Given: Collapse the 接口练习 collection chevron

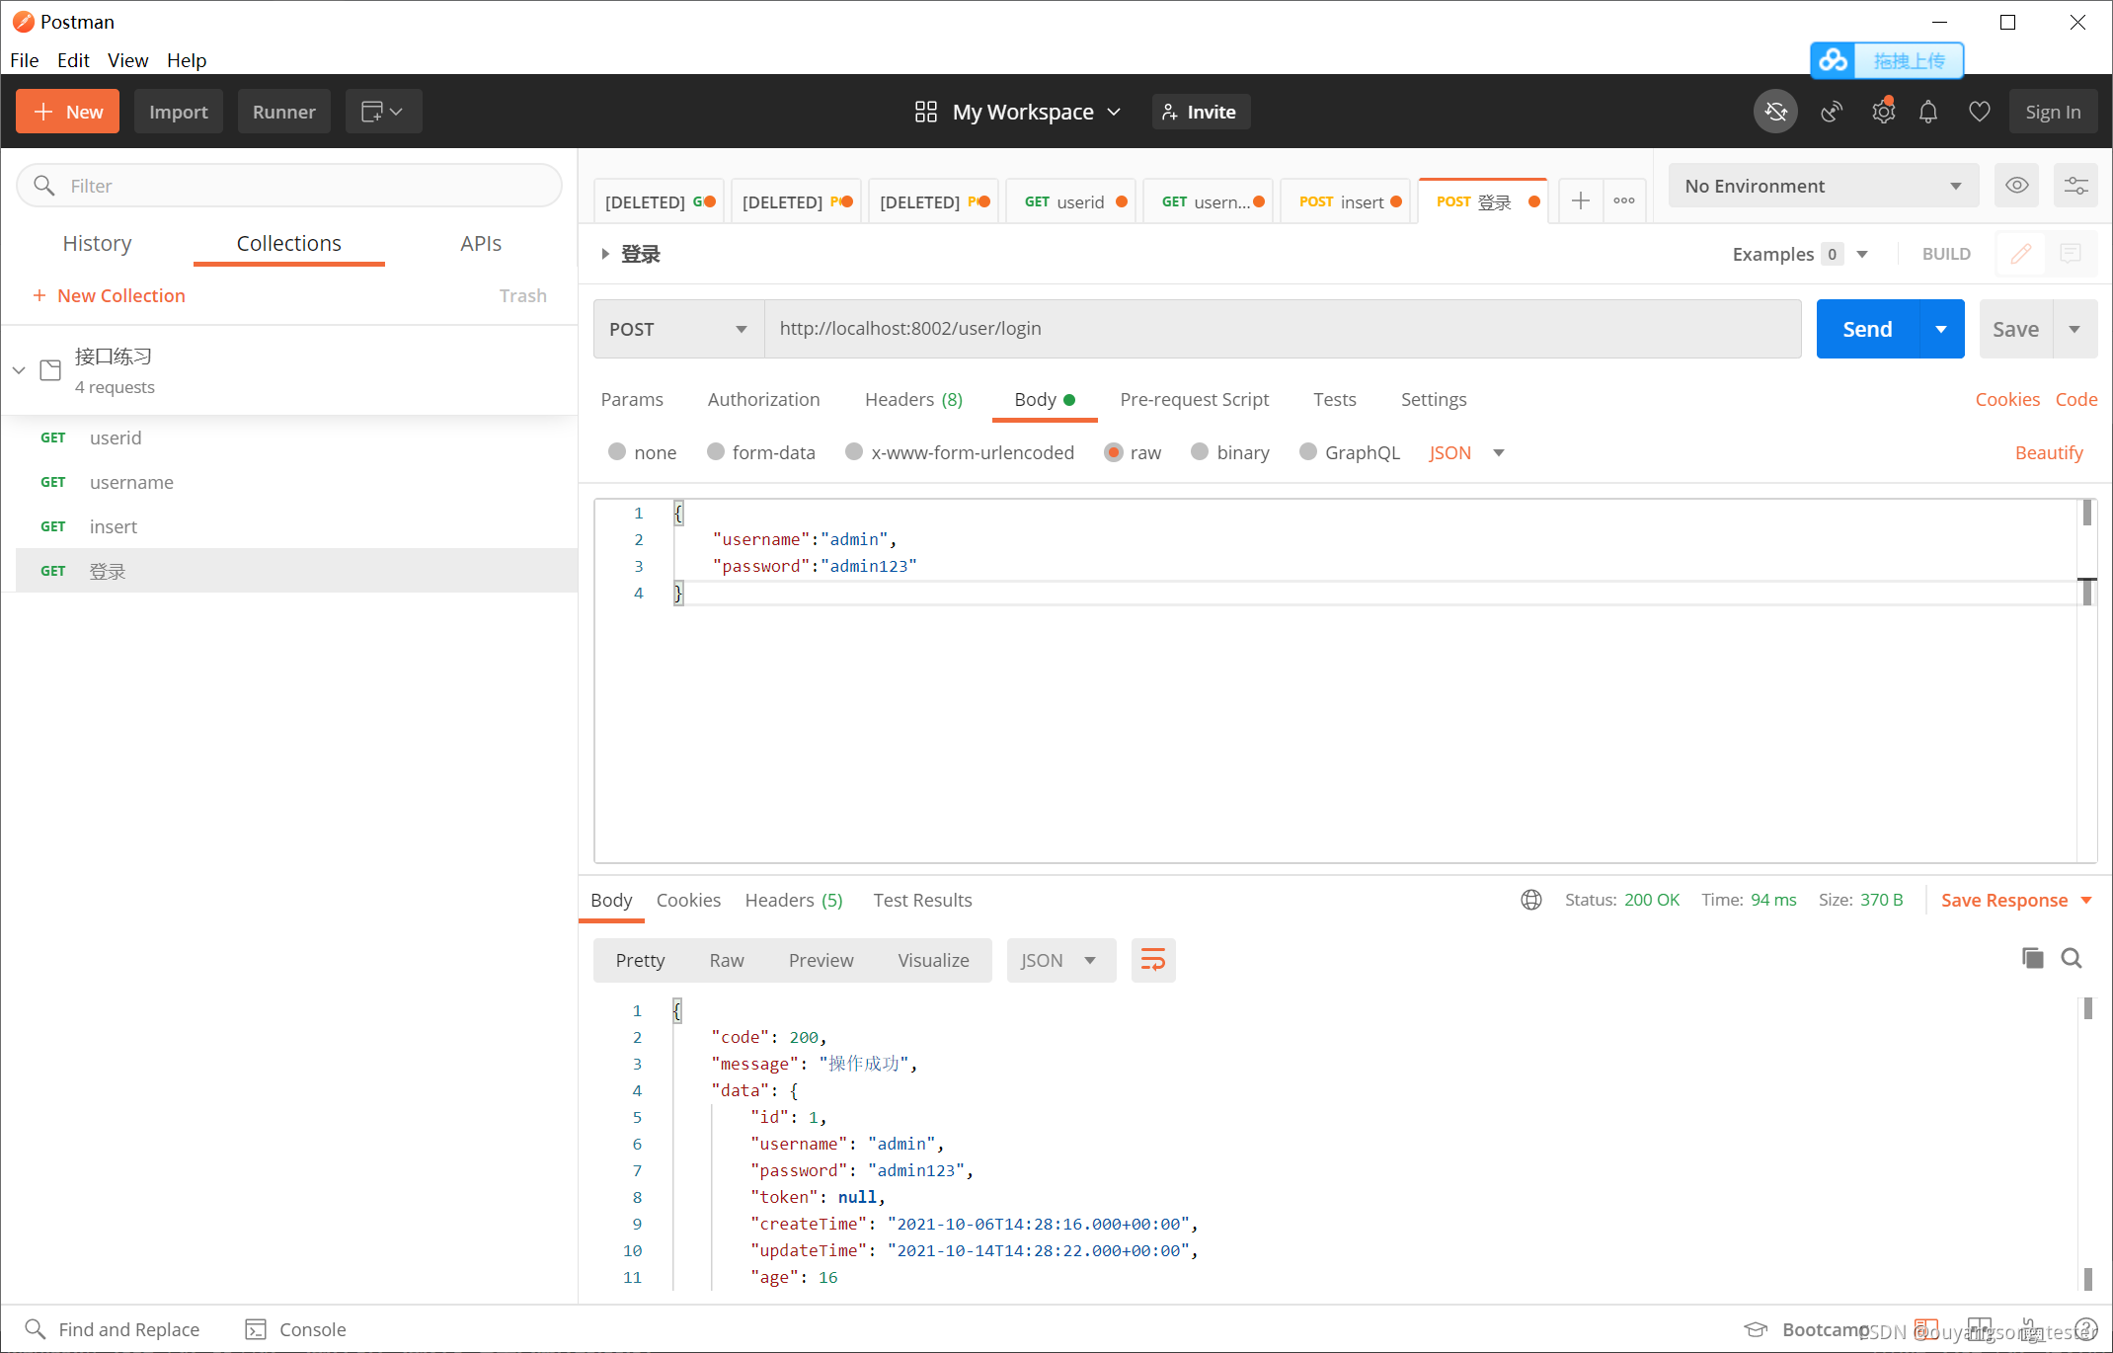Looking at the screenshot, I should (x=19, y=370).
